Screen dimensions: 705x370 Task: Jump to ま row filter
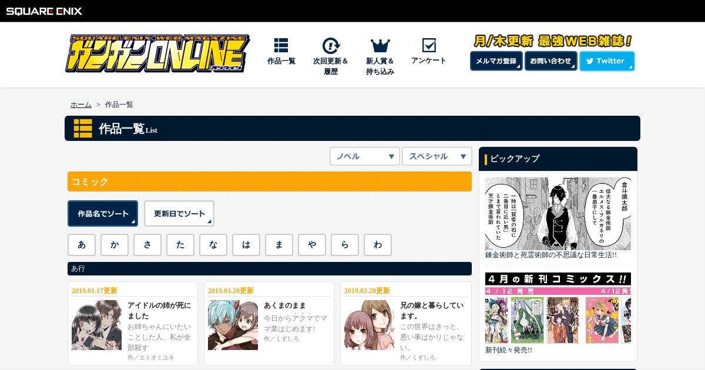(279, 245)
